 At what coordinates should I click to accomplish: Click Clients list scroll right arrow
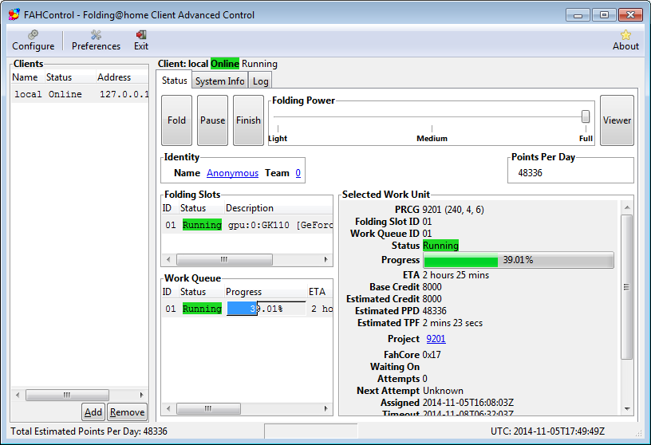[x=141, y=395]
